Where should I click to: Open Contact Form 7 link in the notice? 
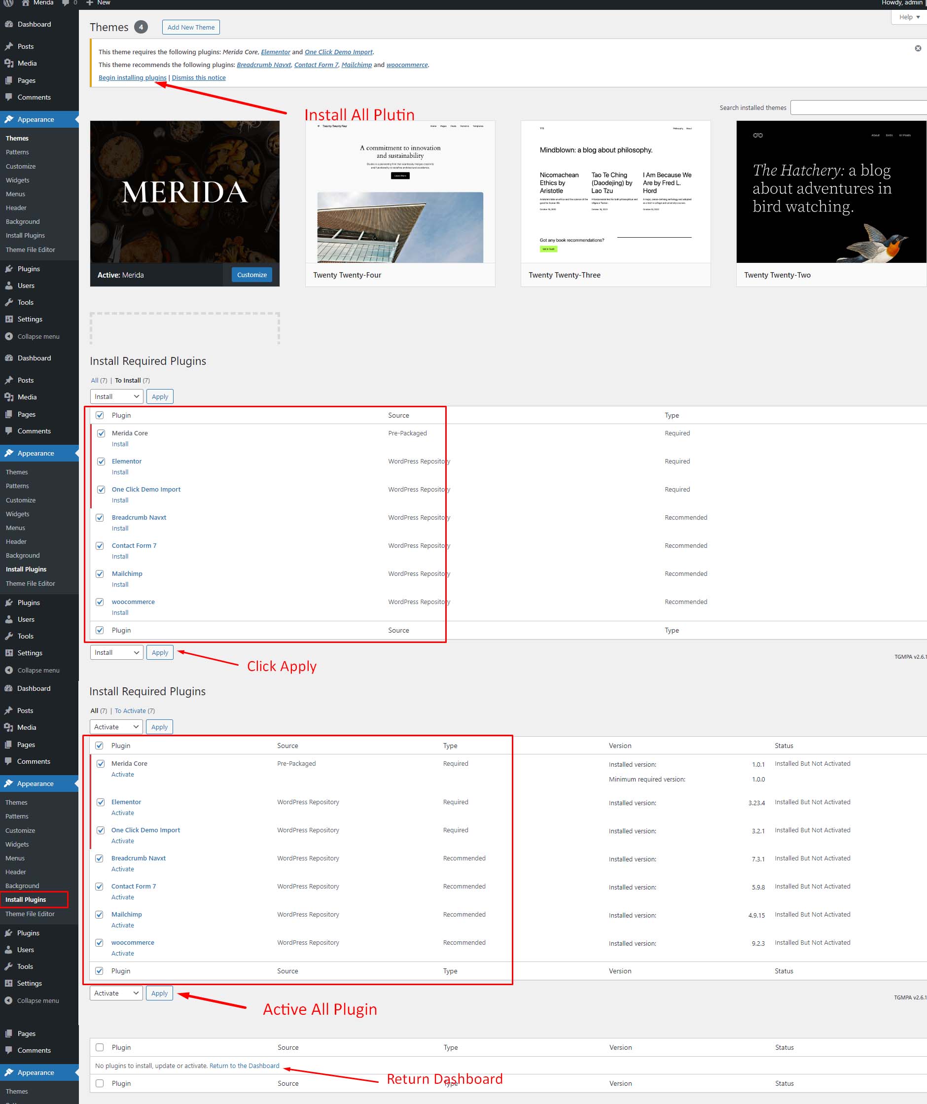pyautogui.click(x=316, y=65)
